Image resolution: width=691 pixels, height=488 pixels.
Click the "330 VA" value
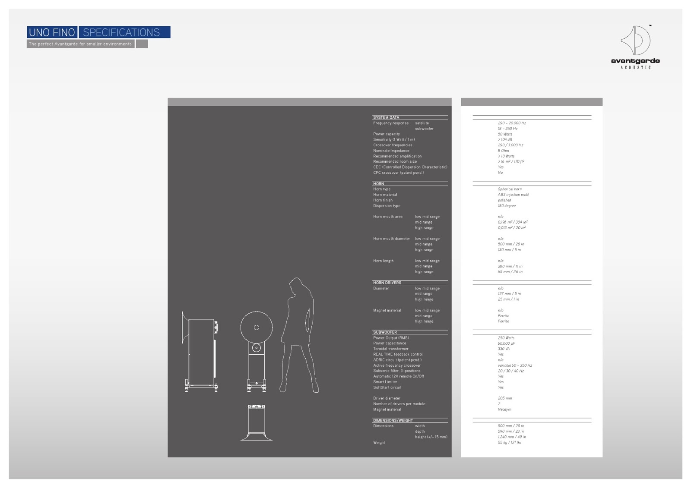click(504, 349)
